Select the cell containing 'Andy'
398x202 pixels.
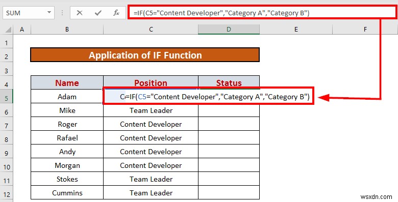point(67,152)
